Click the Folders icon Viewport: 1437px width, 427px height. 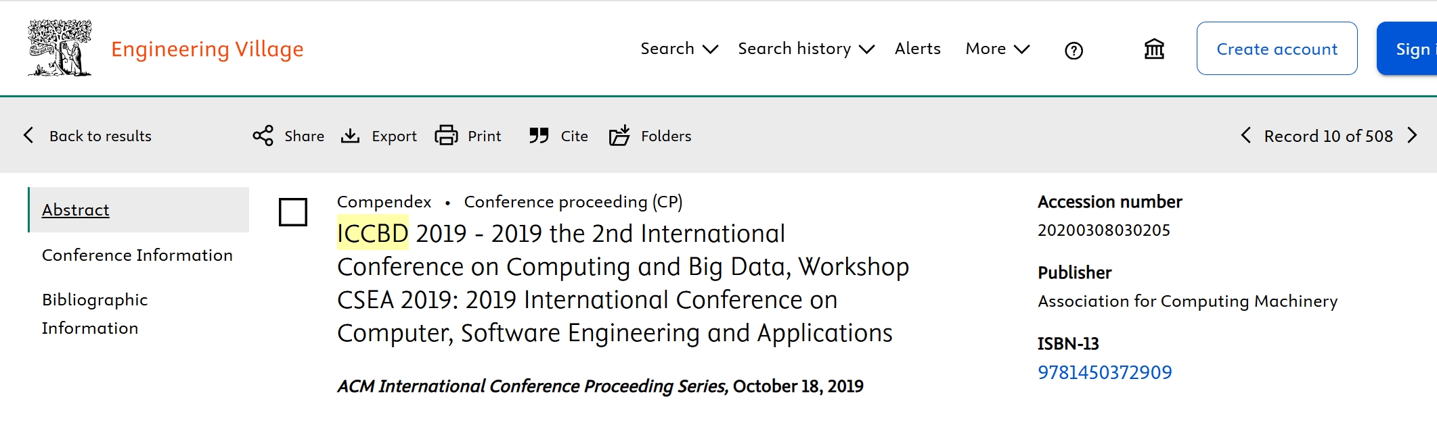619,136
